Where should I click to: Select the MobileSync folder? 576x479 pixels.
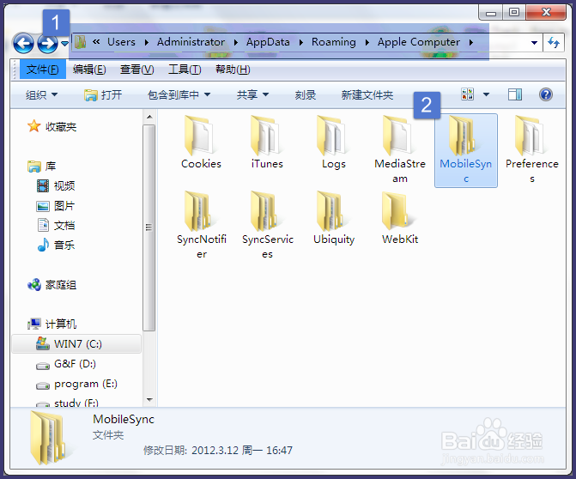point(466,150)
